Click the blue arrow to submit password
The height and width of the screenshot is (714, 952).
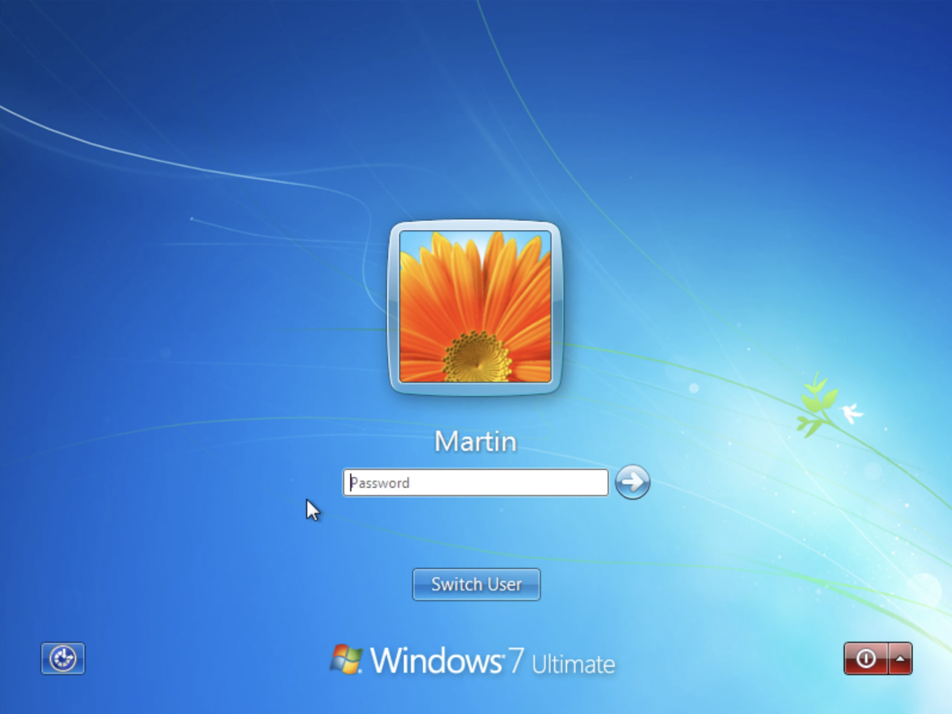[x=632, y=482]
